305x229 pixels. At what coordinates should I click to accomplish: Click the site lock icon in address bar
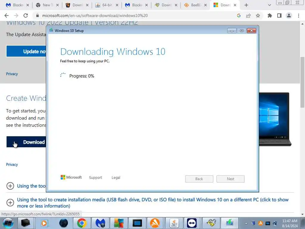point(38,16)
